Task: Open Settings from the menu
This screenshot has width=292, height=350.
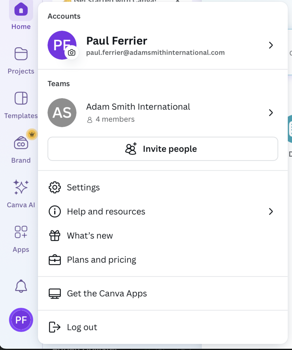Action: (83, 188)
